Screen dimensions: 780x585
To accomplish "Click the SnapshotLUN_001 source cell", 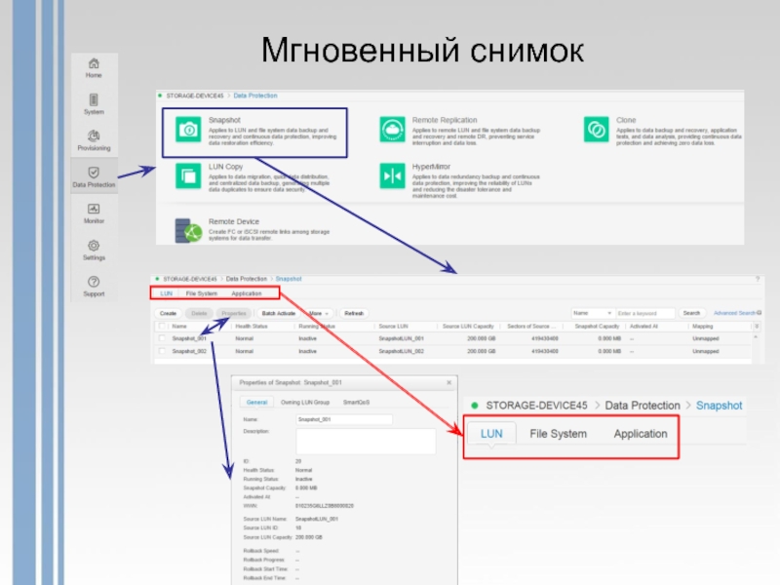I will [401, 338].
